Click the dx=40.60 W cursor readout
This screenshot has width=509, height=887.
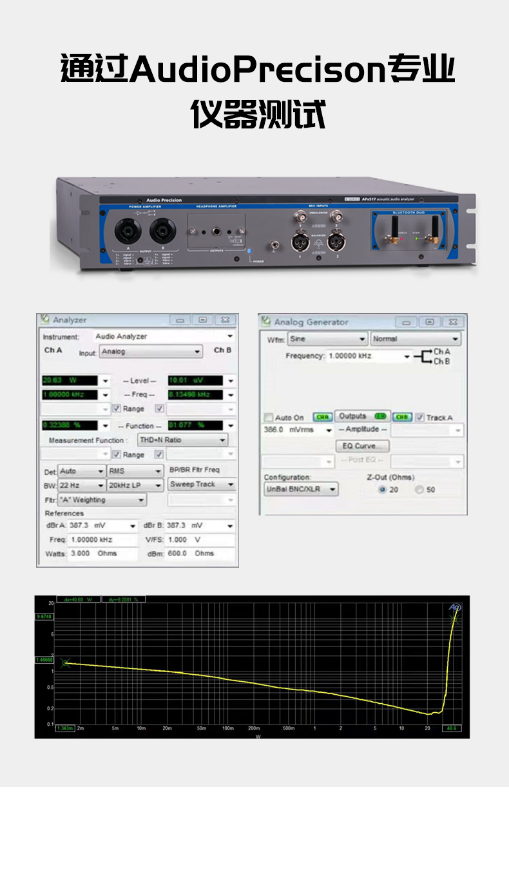tap(79, 599)
